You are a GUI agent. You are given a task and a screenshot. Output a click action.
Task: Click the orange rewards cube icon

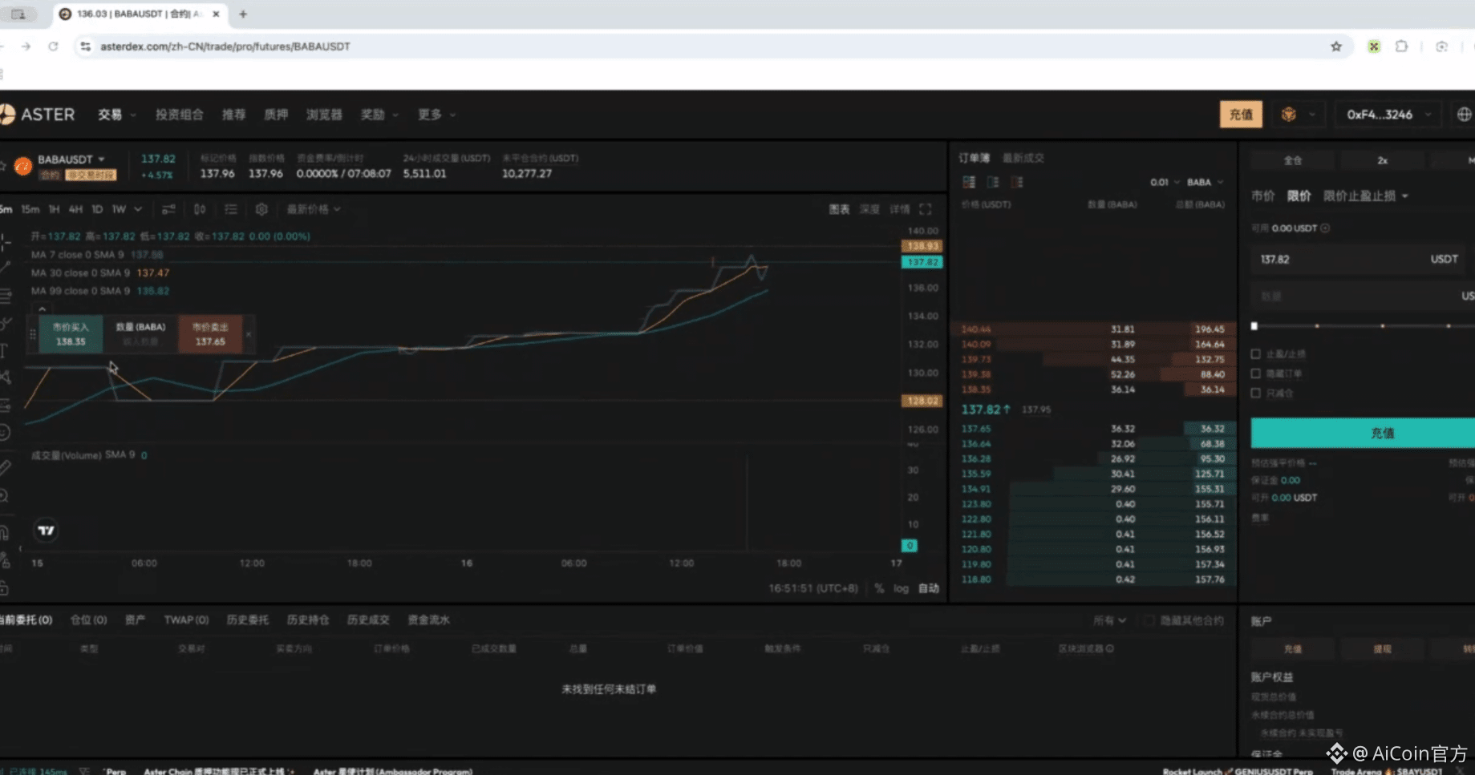click(1288, 115)
